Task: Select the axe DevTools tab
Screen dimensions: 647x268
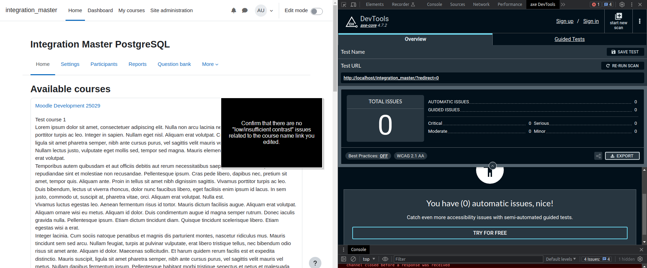Action: [543, 5]
